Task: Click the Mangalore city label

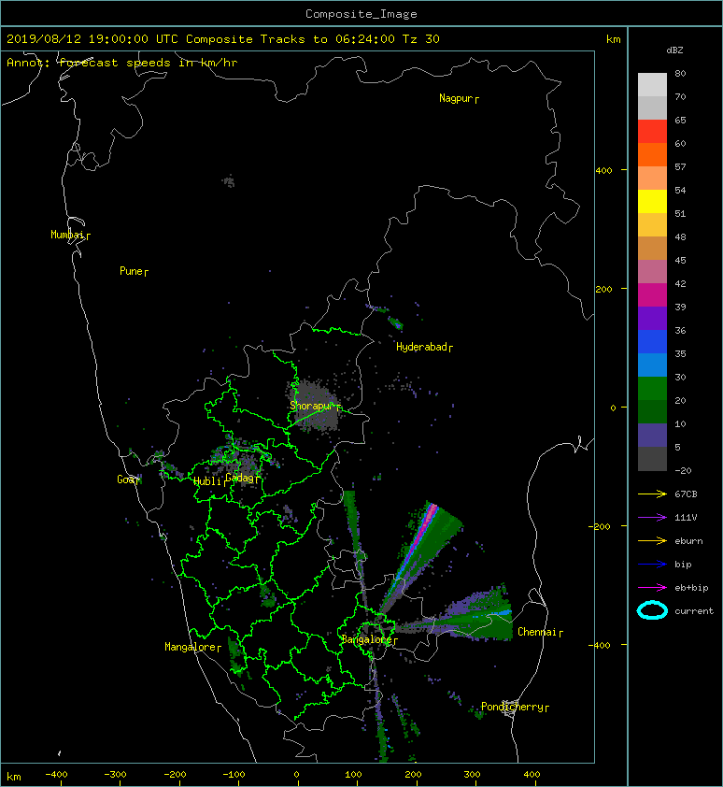Action: tap(192, 647)
